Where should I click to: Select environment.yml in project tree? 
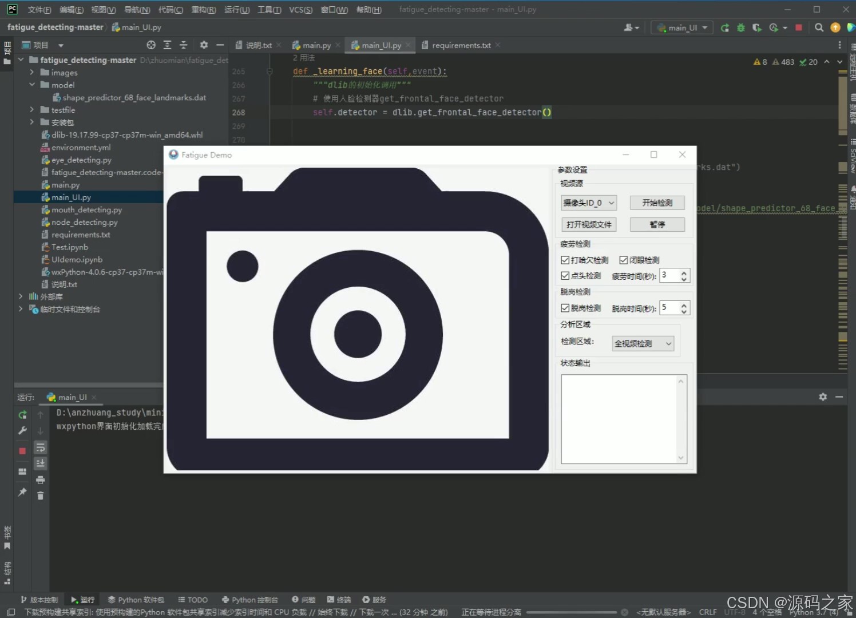tap(81, 147)
